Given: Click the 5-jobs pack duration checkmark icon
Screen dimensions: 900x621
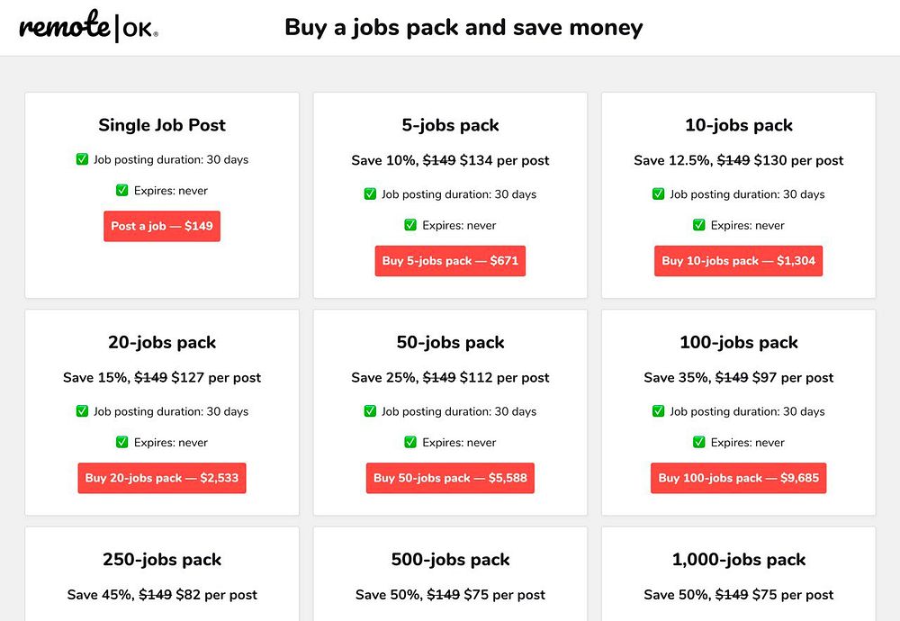Looking at the screenshot, I should [370, 194].
